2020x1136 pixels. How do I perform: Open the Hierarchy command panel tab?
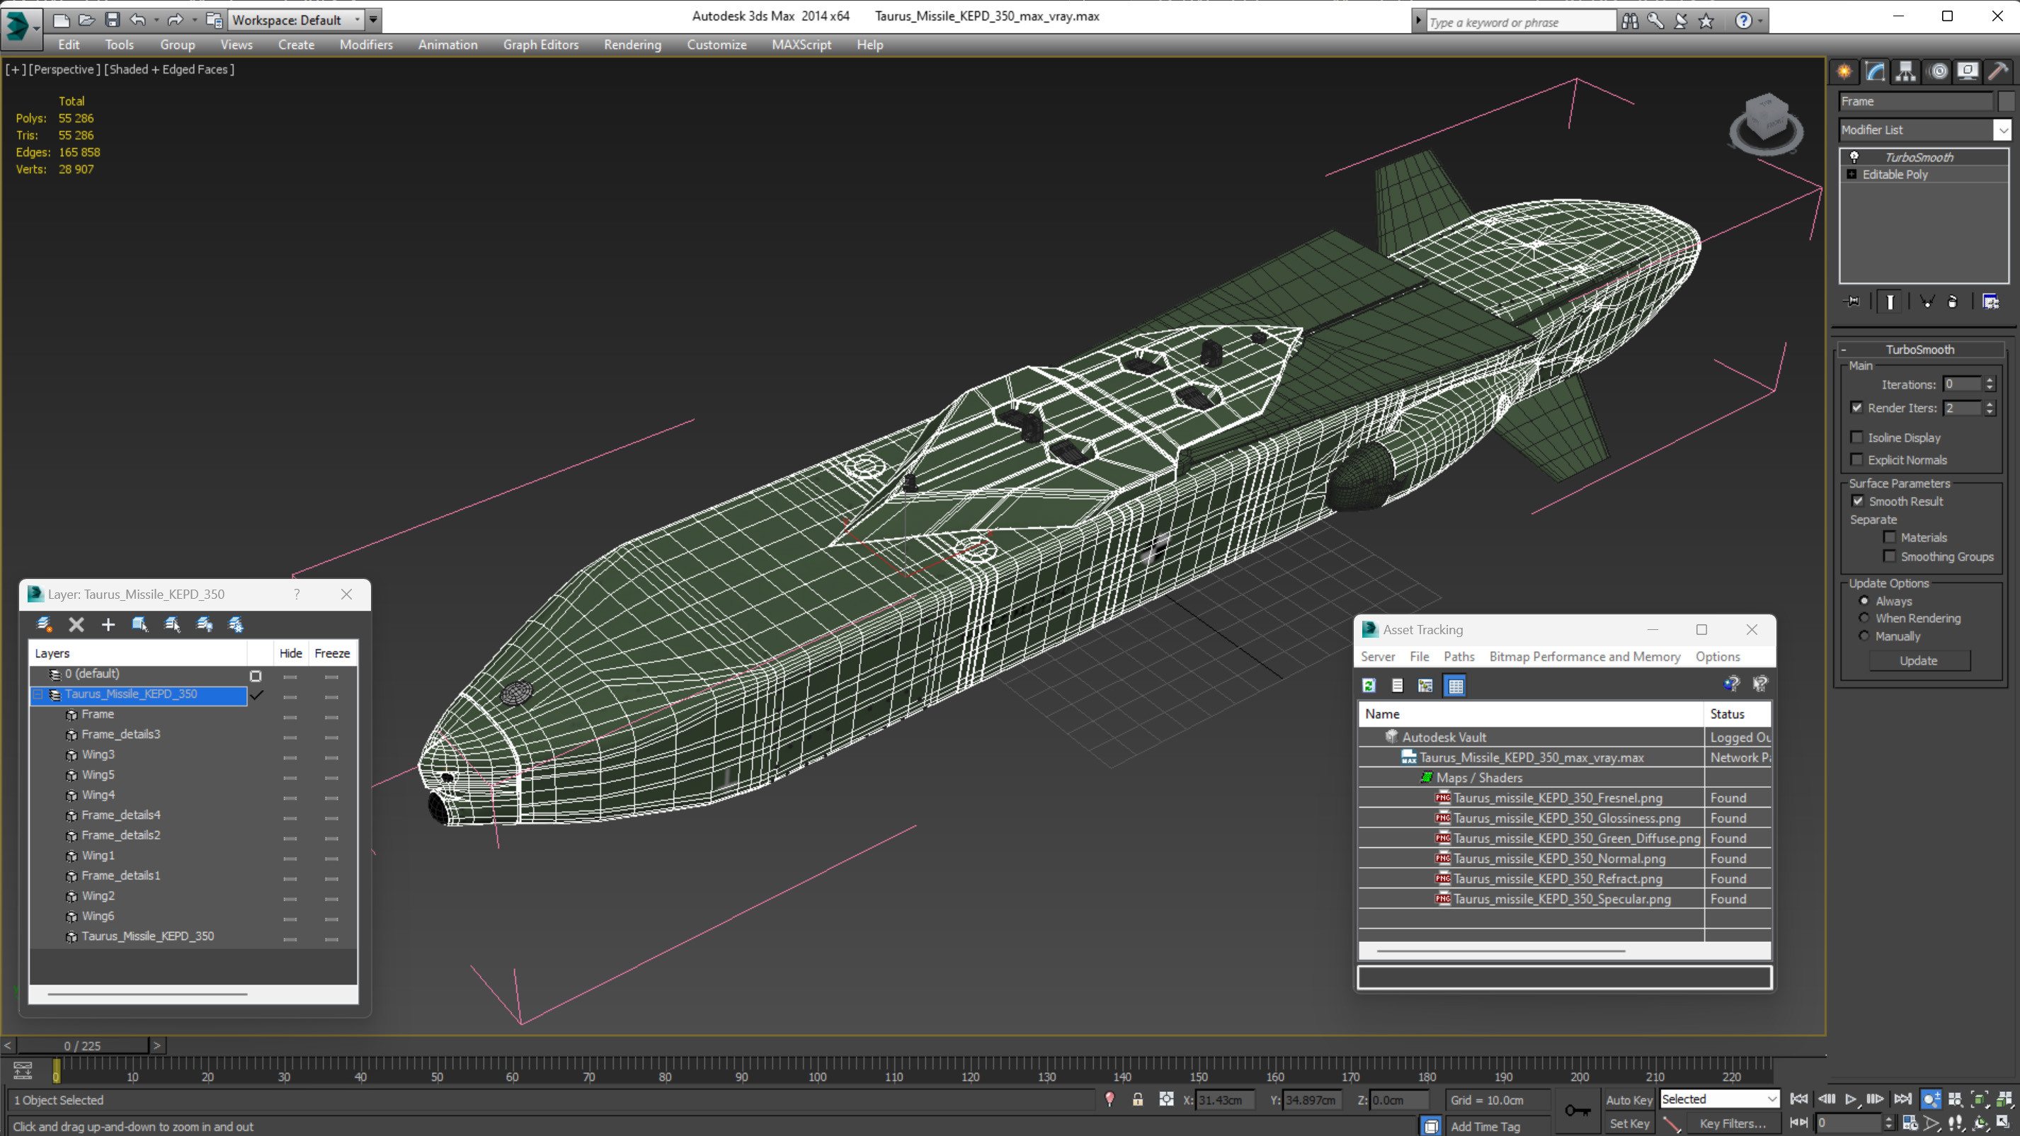(1905, 72)
